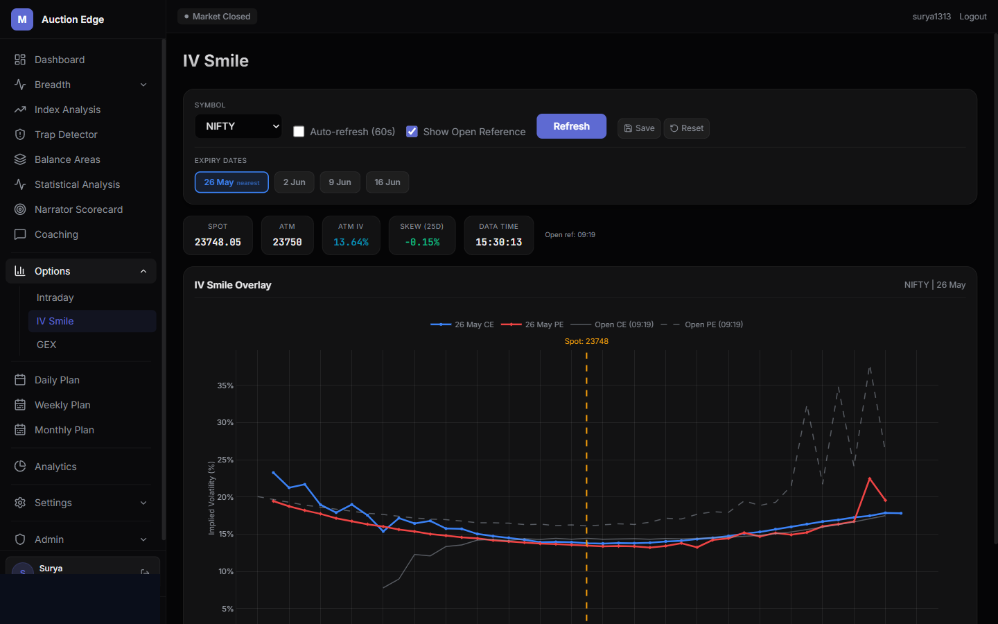Click the logout icon beside Surya
The width and height of the screenshot is (998, 624).
click(145, 572)
